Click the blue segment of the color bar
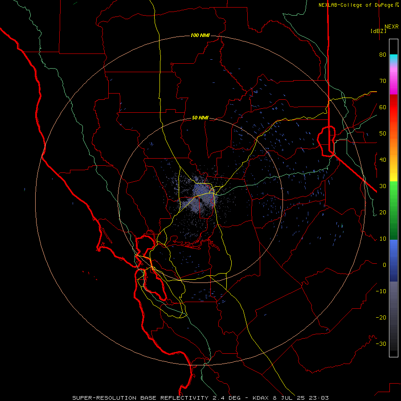Screen dimensions: 401x401 click(x=393, y=261)
